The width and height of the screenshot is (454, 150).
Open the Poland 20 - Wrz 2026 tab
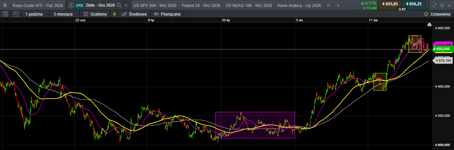[x=201, y=5]
